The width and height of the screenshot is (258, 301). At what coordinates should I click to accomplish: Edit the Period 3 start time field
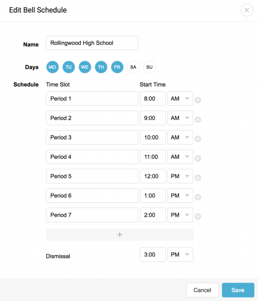pos(153,137)
